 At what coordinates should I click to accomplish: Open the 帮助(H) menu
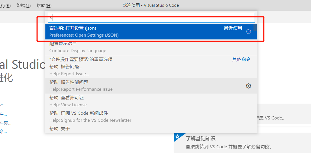(x=44, y=5)
